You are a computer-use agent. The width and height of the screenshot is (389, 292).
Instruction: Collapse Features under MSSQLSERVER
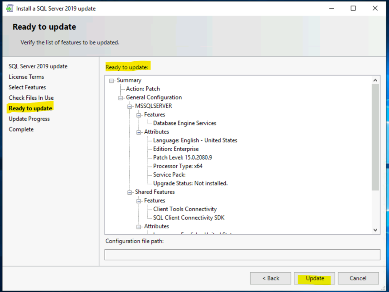tap(139, 115)
